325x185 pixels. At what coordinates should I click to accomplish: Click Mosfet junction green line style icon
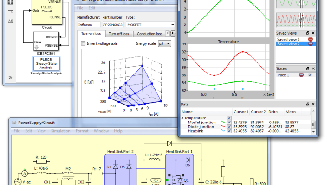click(223, 122)
